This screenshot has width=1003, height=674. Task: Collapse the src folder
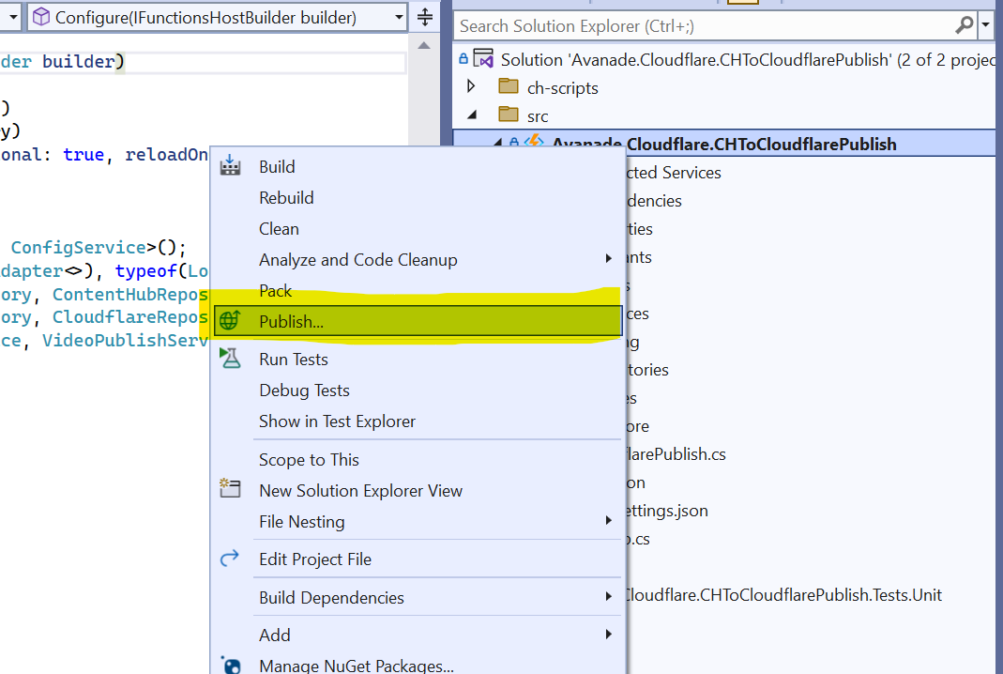[x=472, y=115]
